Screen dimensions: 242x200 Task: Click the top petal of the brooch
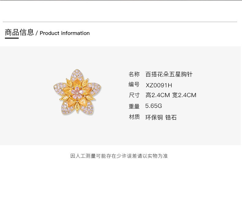pyautogui.click(x=77, y=74)
